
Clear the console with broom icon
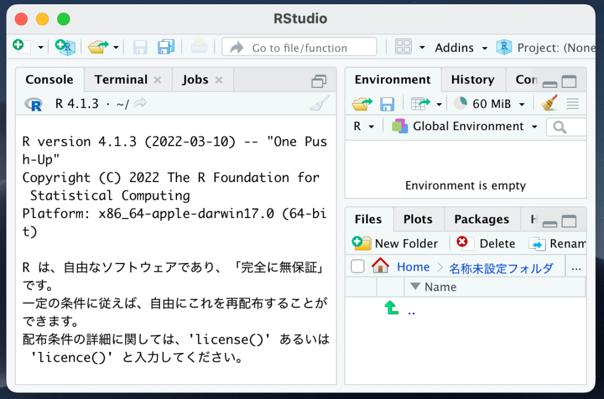point(320,103)
